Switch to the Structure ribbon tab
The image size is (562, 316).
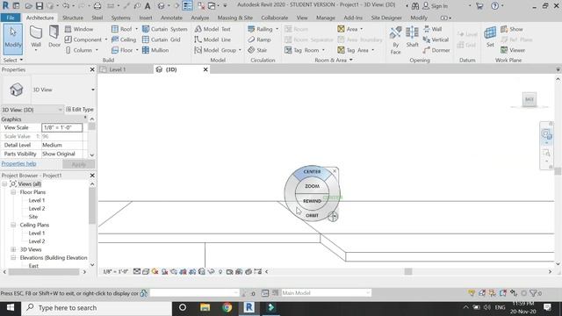pos(73,18)
